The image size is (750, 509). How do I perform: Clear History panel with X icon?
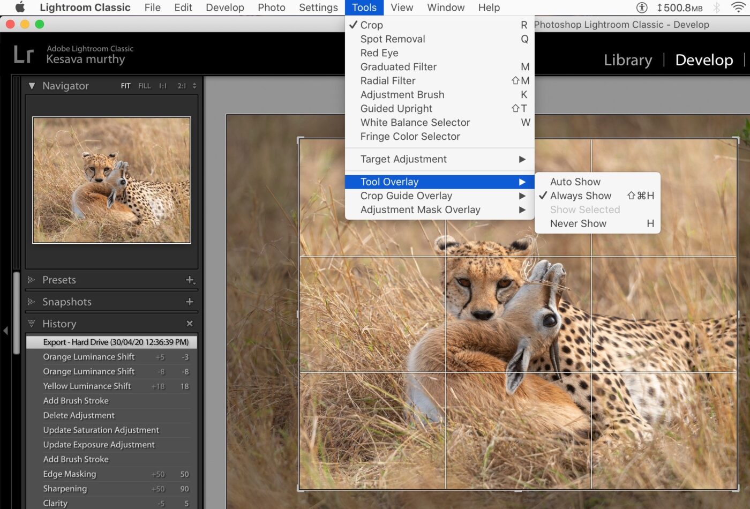[x=190, y=324]
